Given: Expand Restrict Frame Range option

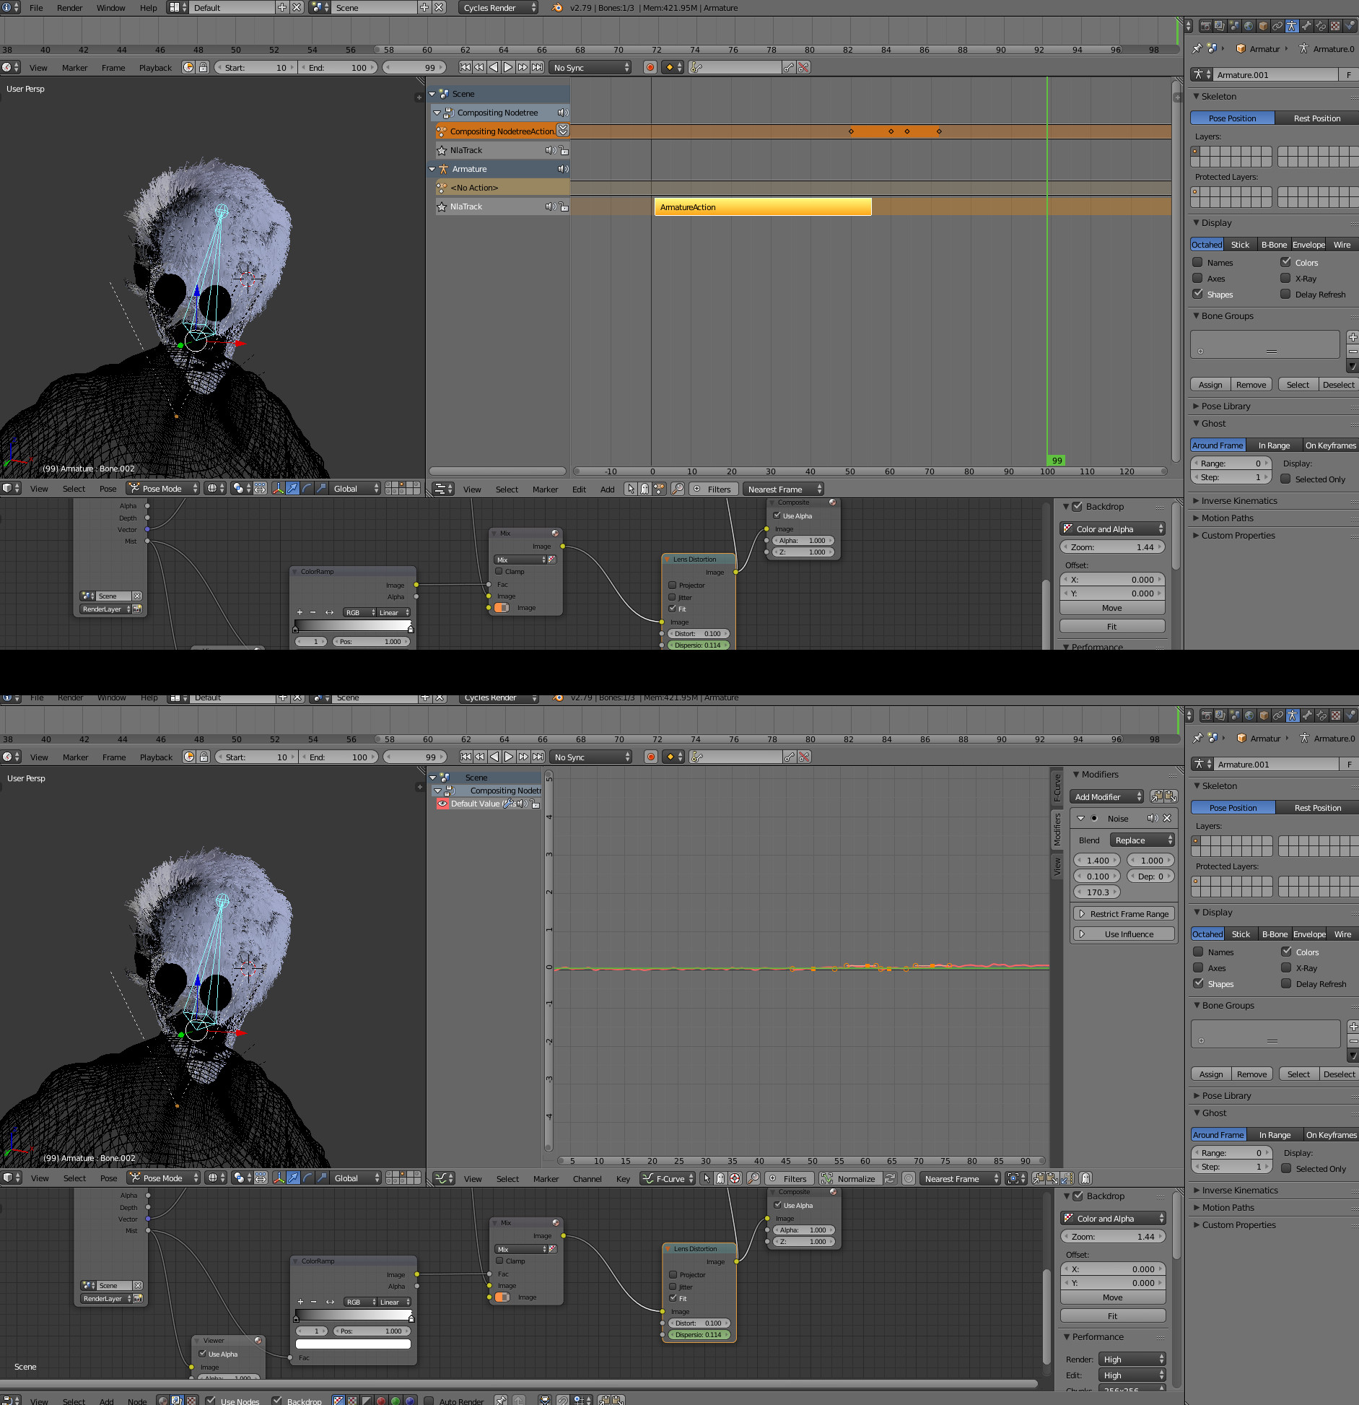Looking at the screenshot, I should 1124,913.
